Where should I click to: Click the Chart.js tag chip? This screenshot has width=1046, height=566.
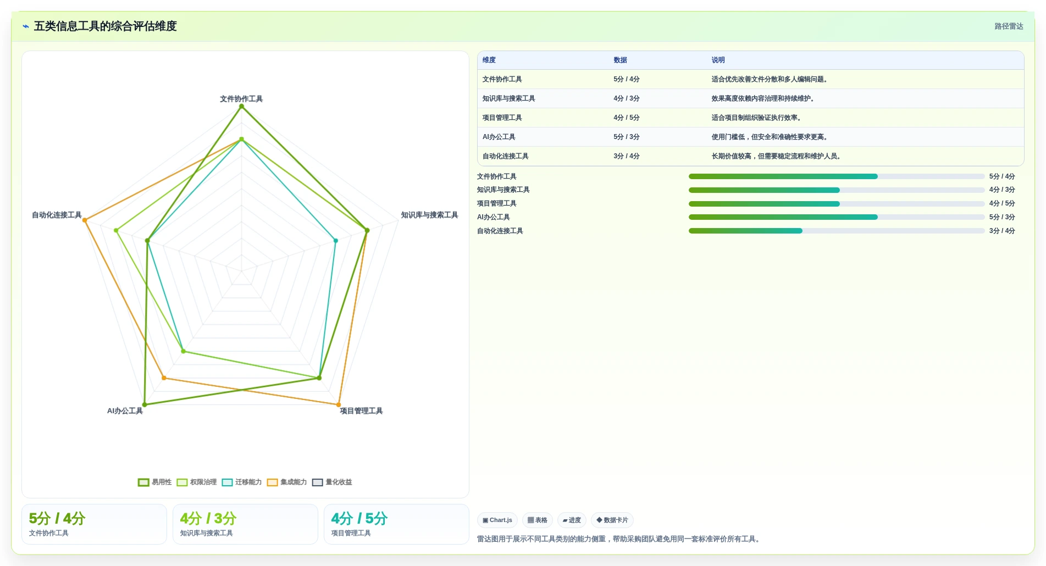497,520
